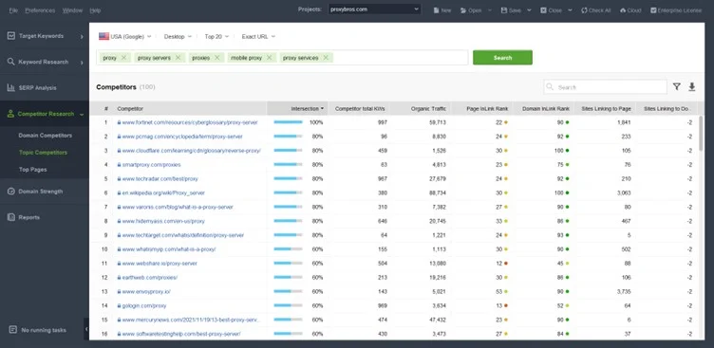This screenshot has width=714, height=348.
Task: Open Target Keywords sidebar section
Action: [x=45, y=36]
